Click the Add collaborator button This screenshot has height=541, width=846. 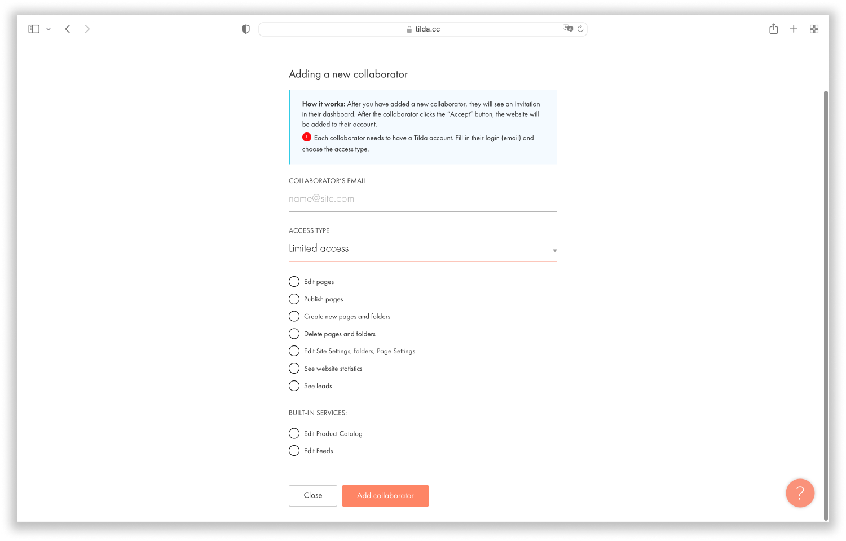[x=385, y=496]
